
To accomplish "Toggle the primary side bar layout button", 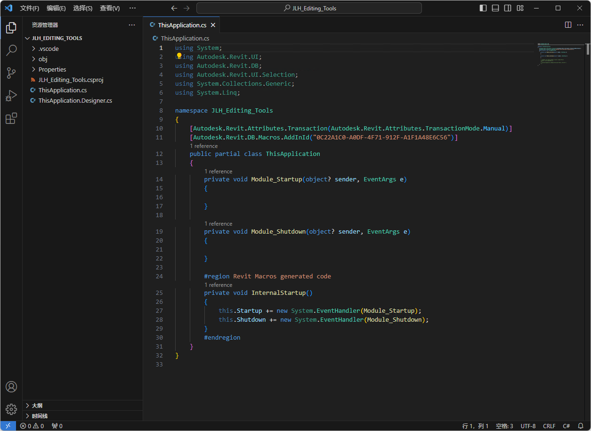I will [x=483, y=8].
